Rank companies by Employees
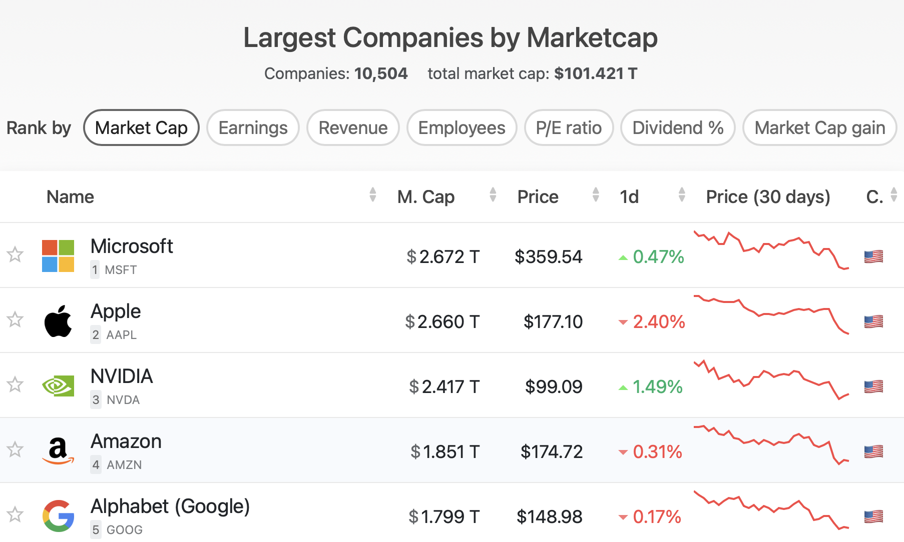This screenshot has width=904, height=542. point(462,127)
